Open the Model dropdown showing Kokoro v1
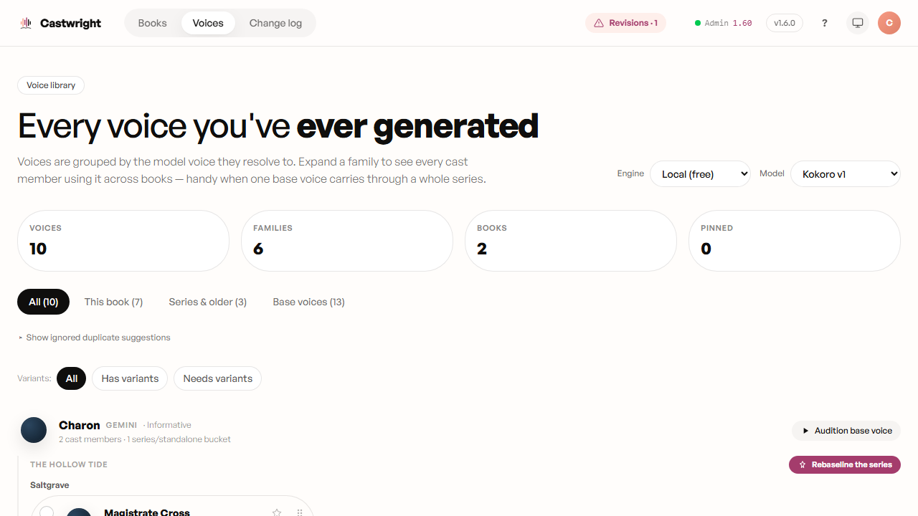918x516 pixels. (x=846, y=173)
